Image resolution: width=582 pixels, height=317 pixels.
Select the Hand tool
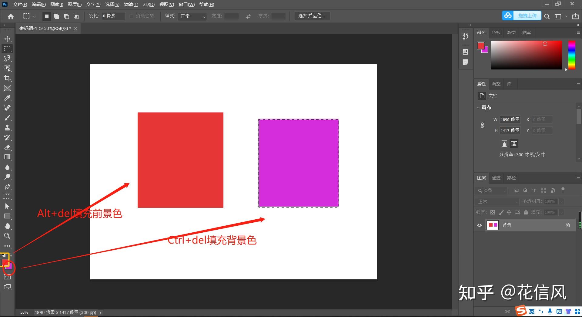tap(7, 226)
